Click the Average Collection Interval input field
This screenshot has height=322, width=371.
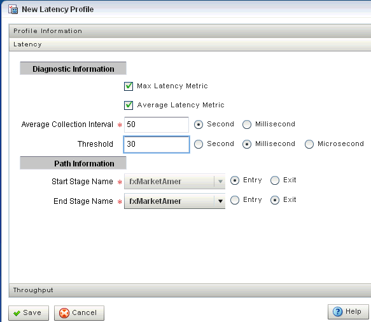tap(157, 124)
